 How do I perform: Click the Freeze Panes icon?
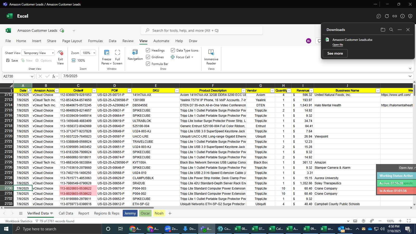pyautogui.click(x=107, y=52)
